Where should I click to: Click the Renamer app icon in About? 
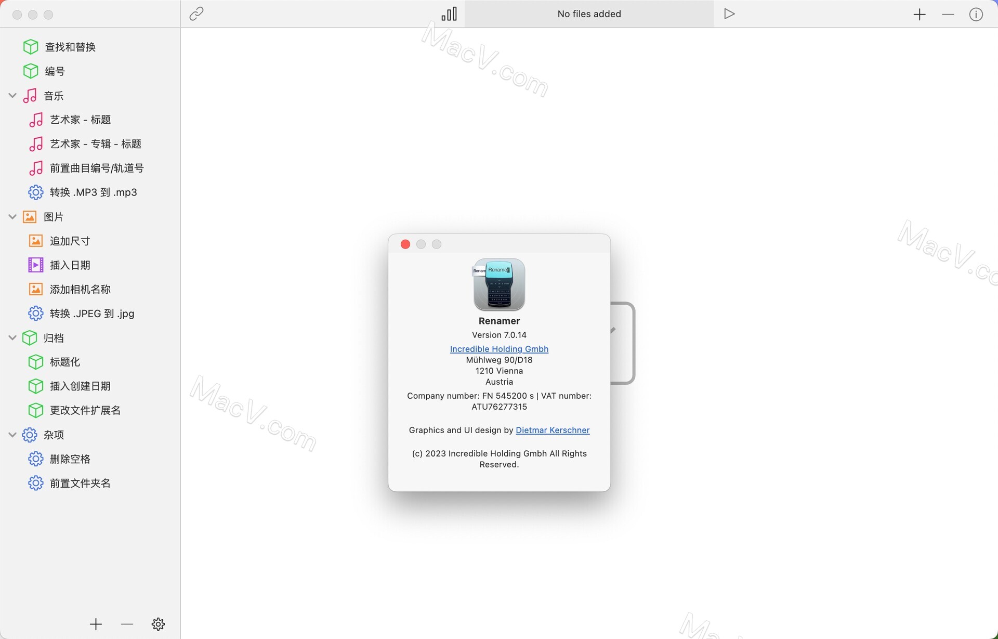click(499, 284)
